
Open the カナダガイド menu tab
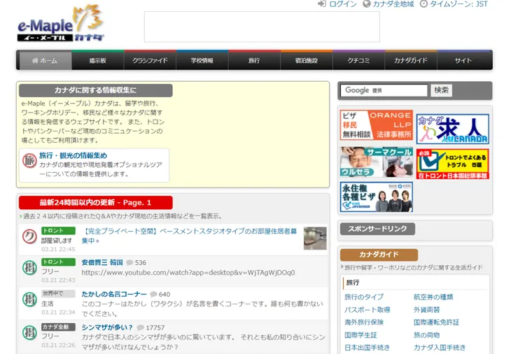(x=411, y=60)
